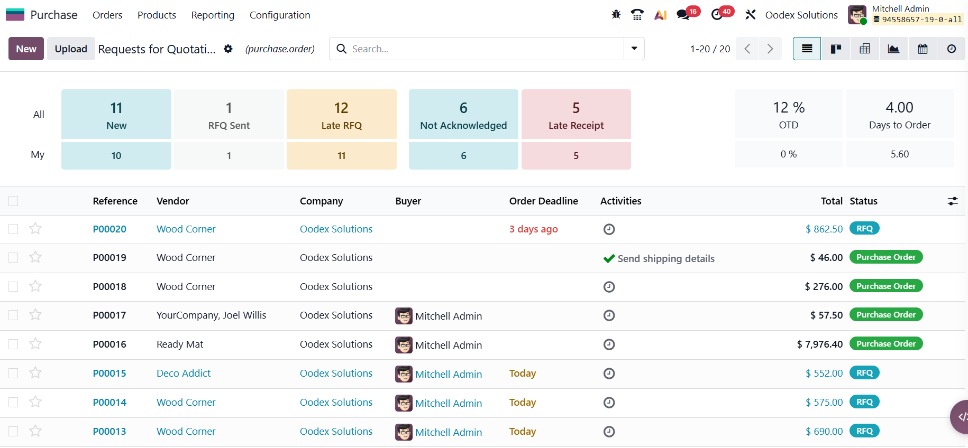The width and height of the screenshot is (968, 448).
Task: Click the New button
Action: click(26, 49)
